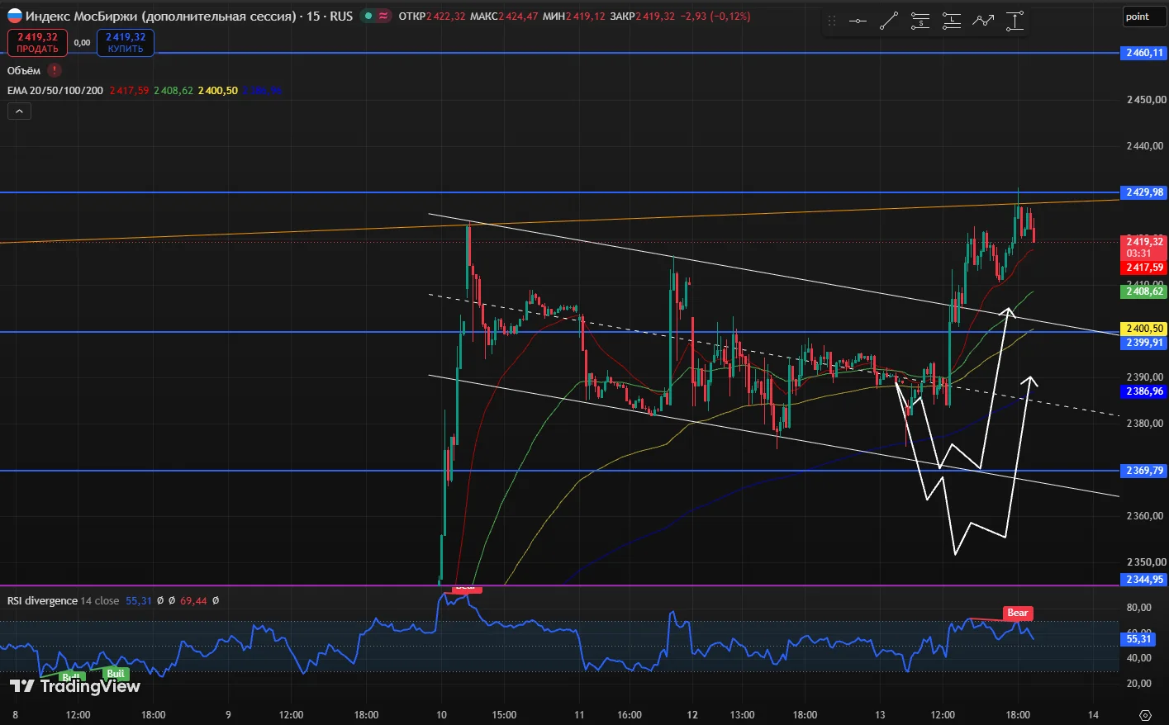The height and width of the screenshot is (725, 1169).
Task: Click the RSI value 69,44 in legend
Action: click(193, 600)
